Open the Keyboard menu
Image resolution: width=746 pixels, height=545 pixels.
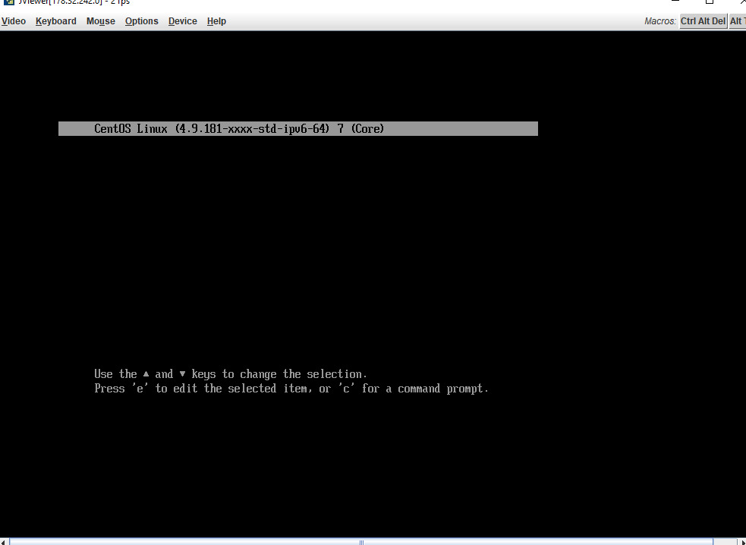[55, 21]
